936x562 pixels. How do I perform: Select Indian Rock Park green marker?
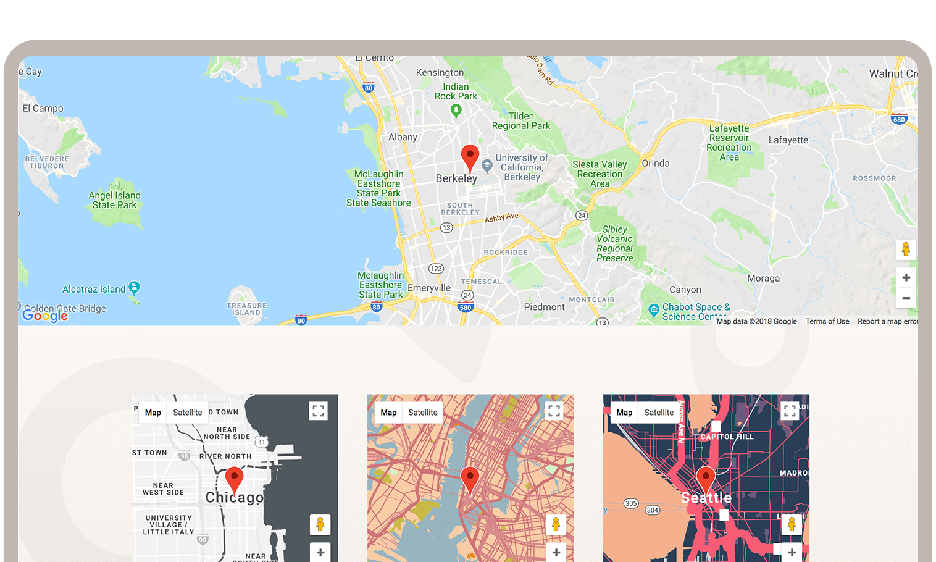coord(456,111)
